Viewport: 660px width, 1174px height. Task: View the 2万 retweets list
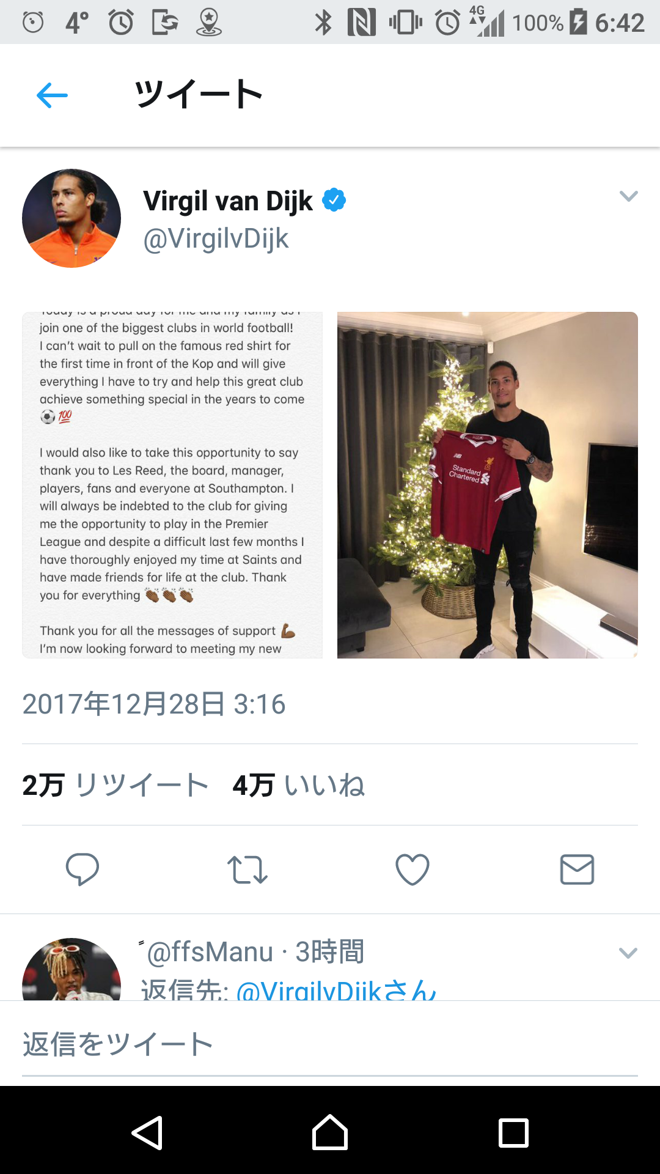tap(116, 785)
